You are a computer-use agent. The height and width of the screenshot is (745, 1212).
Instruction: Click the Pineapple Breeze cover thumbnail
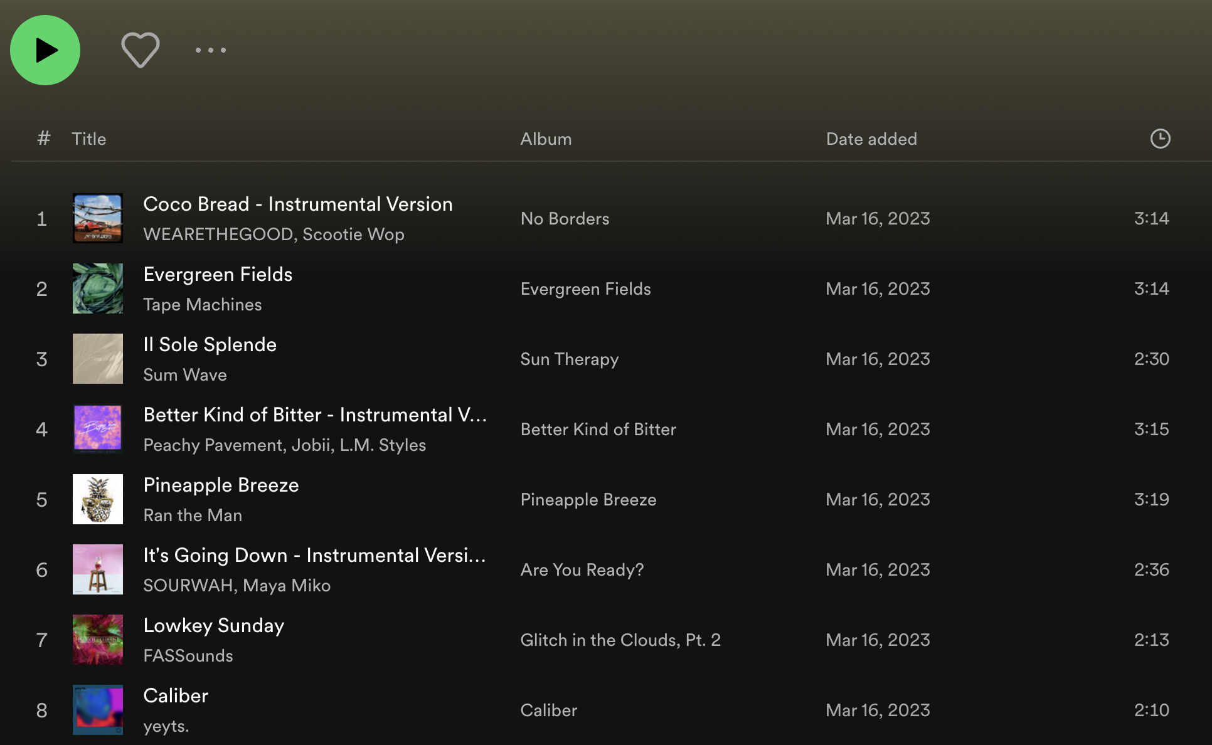point(98,499)
